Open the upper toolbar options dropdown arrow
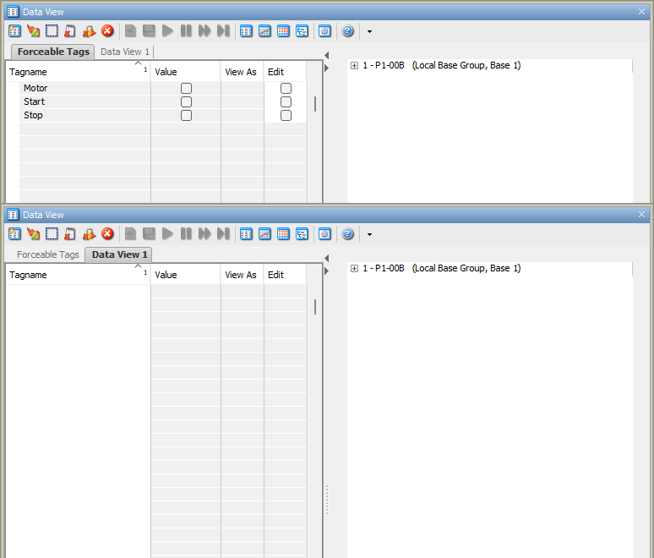The image size is (654, 558). [x=369, y=32]
